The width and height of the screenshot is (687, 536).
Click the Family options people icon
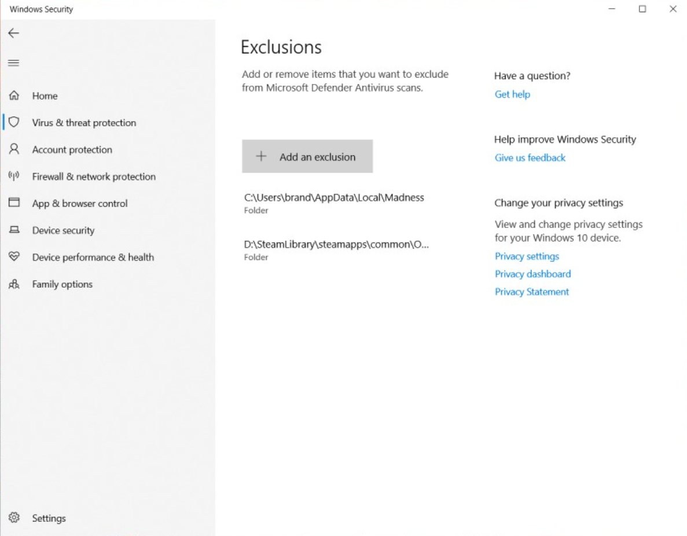[14, 284]
